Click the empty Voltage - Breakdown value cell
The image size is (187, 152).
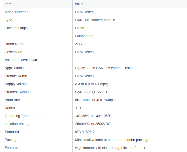click(130, 60)
